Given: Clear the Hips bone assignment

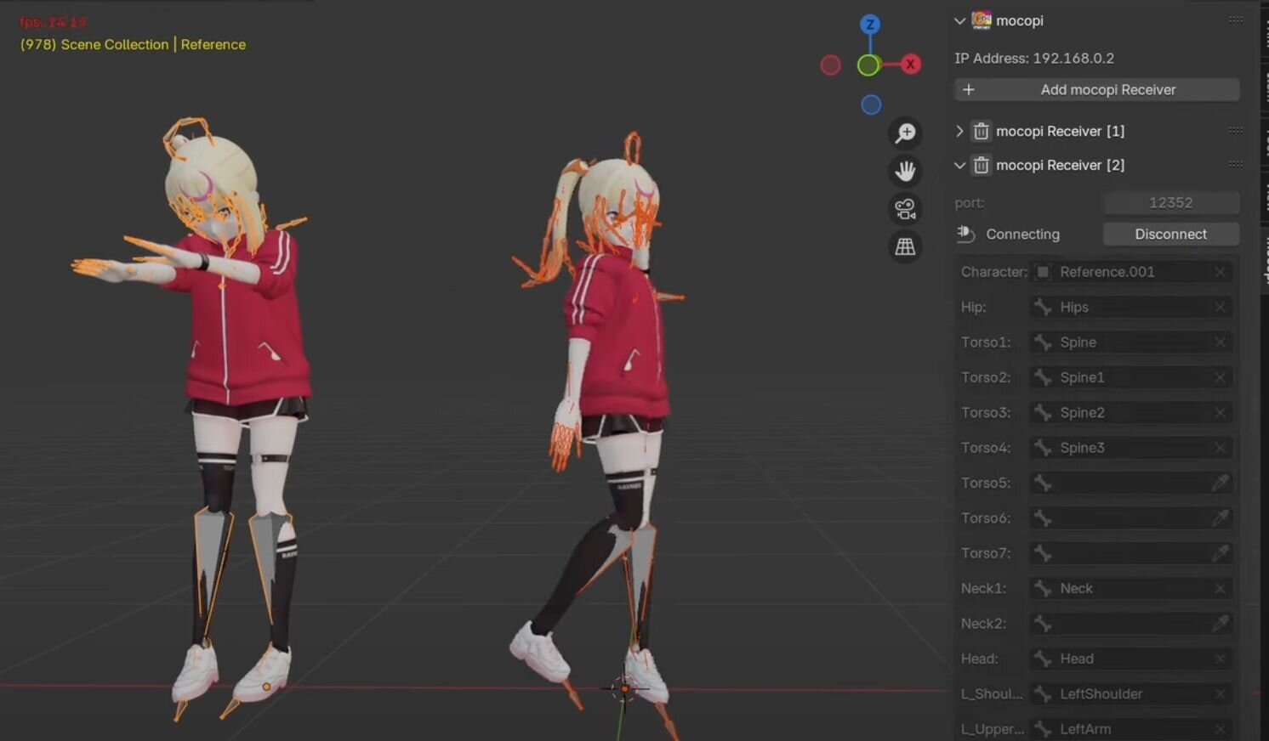Looking at the screenshot, I should [1220, 307].
